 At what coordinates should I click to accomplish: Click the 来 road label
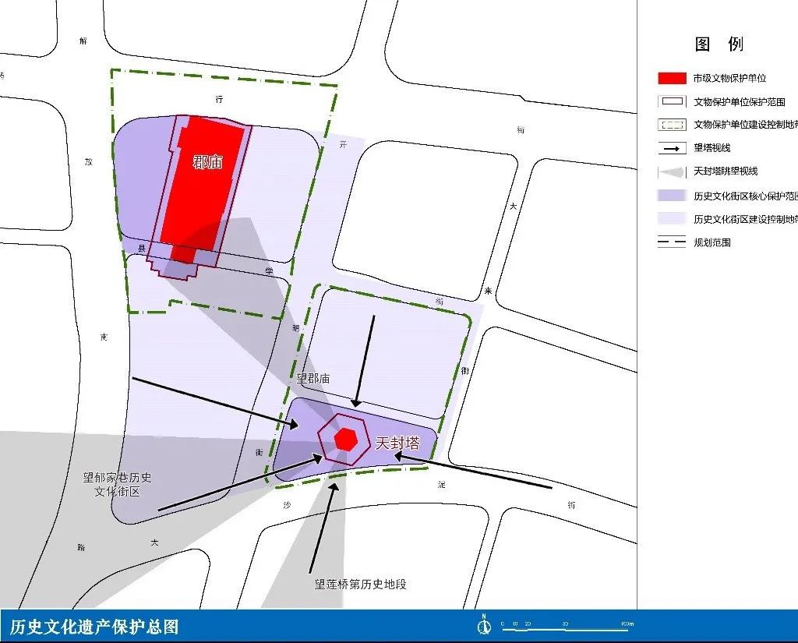pos(489,291)
